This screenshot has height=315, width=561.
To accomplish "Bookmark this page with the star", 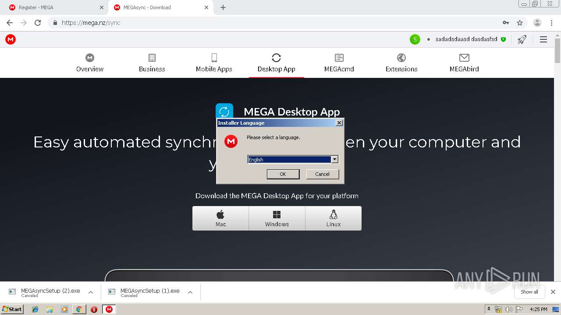I will tap(520, 23).
